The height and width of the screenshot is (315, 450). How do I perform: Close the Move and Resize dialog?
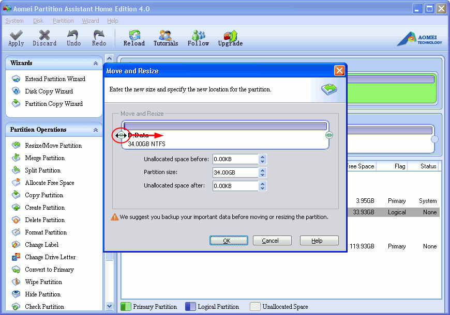339,70
